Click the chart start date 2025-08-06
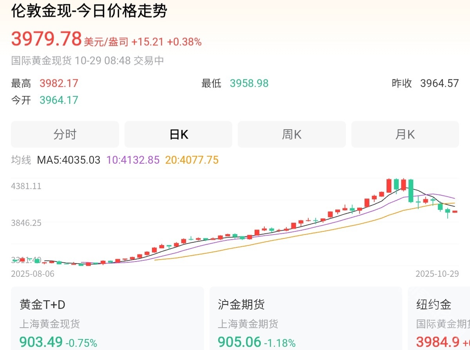This screenshot has height=350, width=470. click(x=33, y=274)
